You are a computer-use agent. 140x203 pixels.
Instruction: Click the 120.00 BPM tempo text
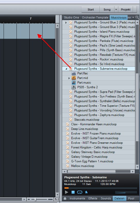click(x=108, y=184)
